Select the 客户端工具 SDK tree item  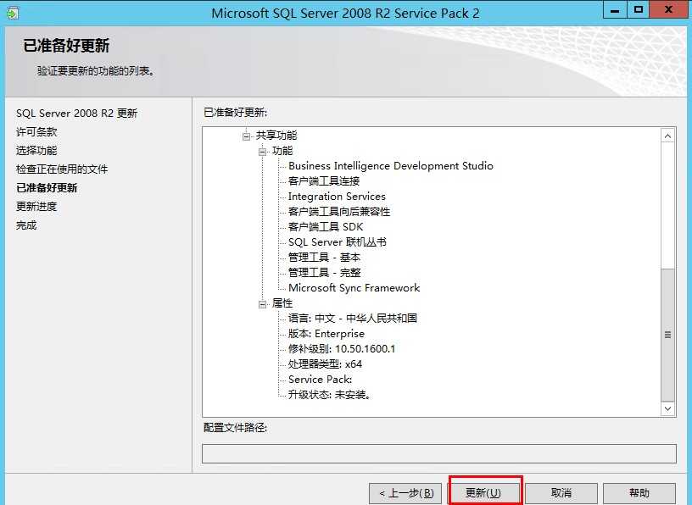[326, 227]
